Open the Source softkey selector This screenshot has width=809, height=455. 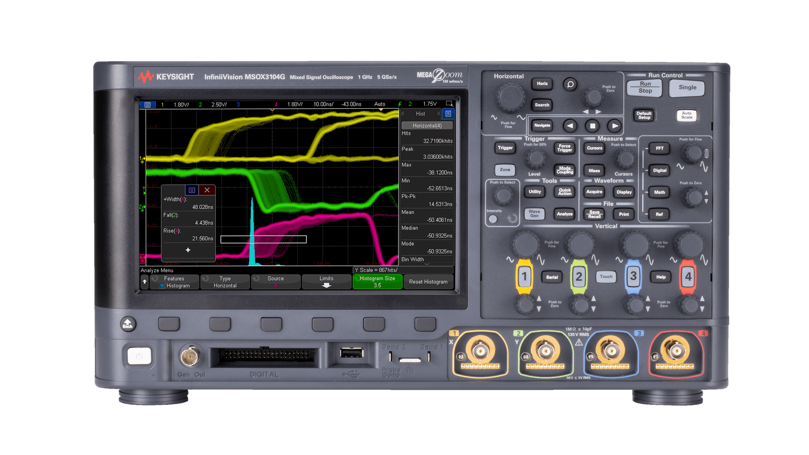(276, 282)
